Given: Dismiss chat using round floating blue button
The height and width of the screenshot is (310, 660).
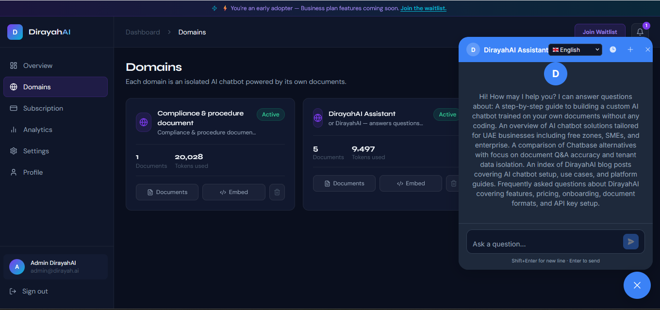Looking at the screenshot, I should coord(637,285).
